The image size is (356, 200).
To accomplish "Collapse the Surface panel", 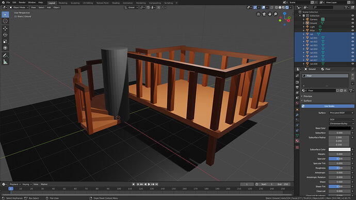I will [x=308, y=101].
